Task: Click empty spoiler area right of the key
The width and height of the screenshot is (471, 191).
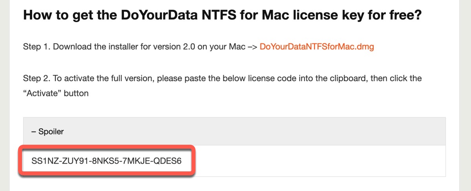Action: click(314, 161)
